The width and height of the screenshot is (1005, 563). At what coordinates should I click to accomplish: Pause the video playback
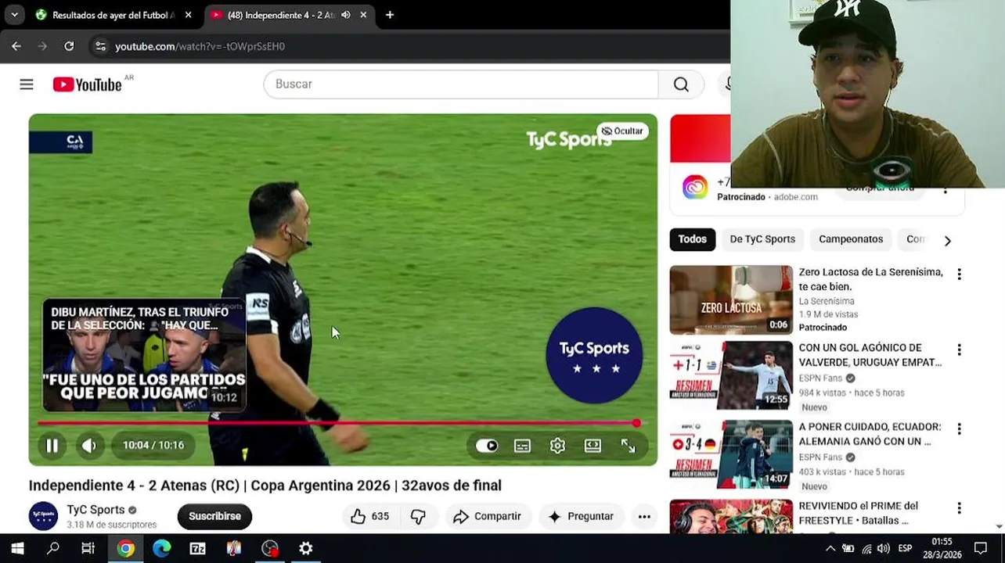pyautogui.click(x=52, y=446)
